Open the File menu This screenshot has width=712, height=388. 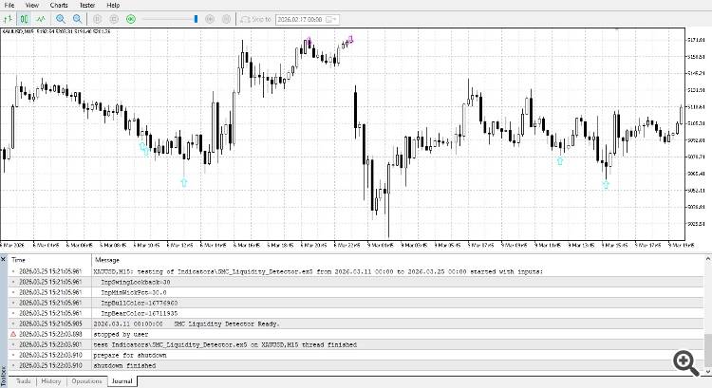point(9,5)
